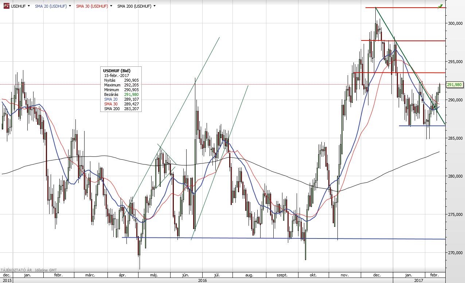Click the 270,000 price axis label
This screenshot has height=283, width=465.
pyautogui.click(x=456, y=253)
